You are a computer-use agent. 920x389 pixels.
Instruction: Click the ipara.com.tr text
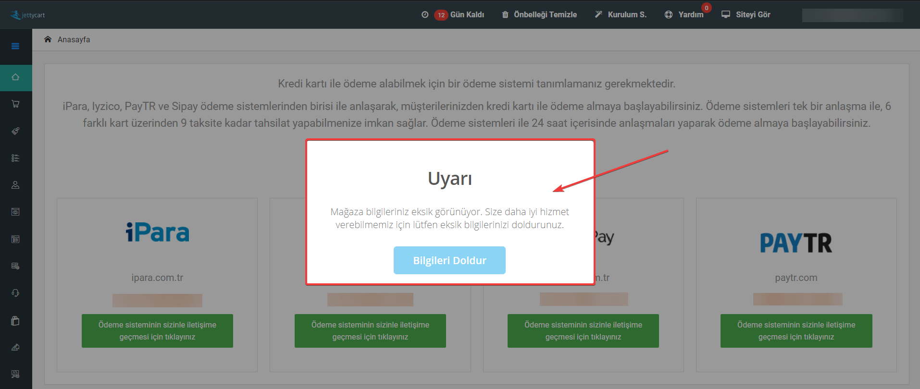157,278
